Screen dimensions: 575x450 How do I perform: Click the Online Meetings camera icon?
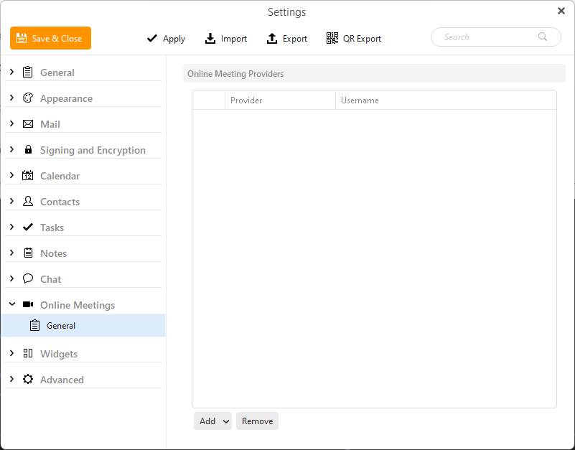(x=28, y=304)
